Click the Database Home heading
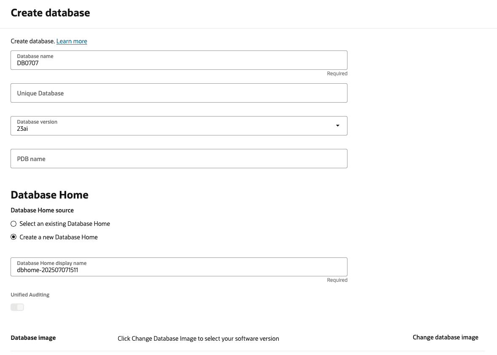Image resolution: width=497 pixels, height=355 pixels. [x=49, y=195]
